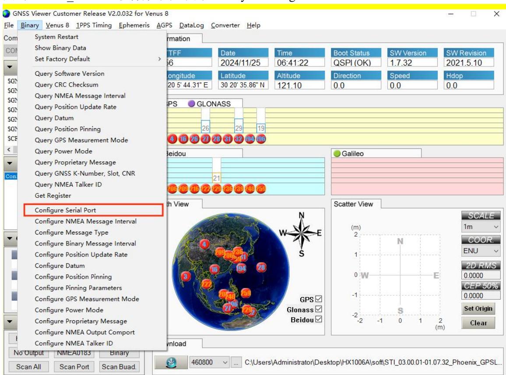
Task: Click the browse file ellipsis button
Action: tap(236, 362)
